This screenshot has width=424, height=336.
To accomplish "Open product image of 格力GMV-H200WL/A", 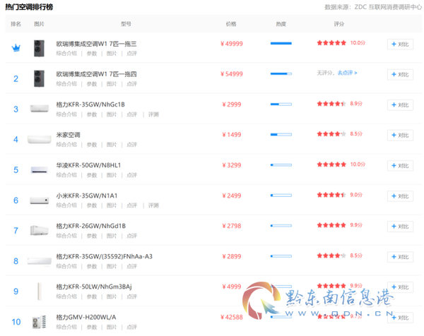I will [x=40, y=322].
